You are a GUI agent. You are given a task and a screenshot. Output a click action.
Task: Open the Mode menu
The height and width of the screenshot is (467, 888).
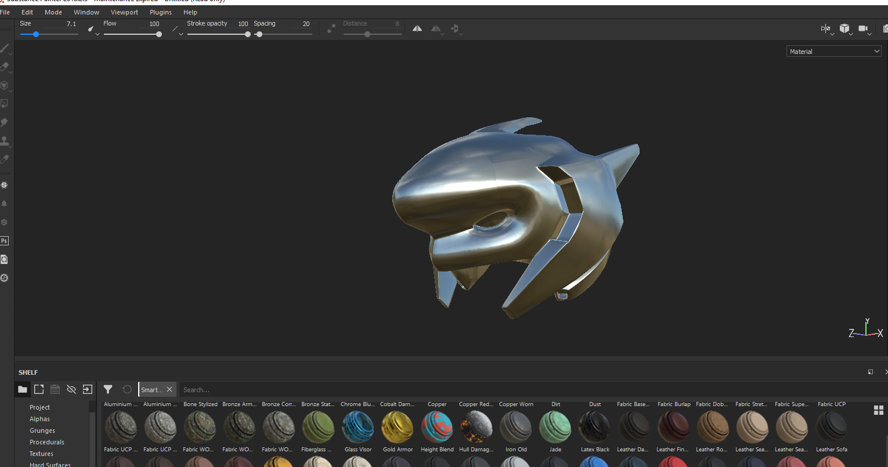[x=53, y=12]
